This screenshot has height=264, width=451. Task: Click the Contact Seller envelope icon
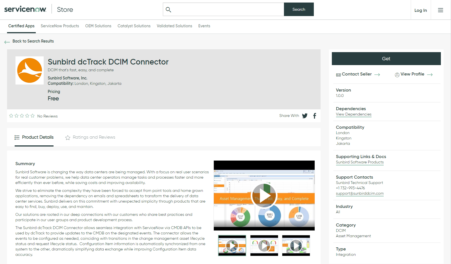click(x=338, y=75)
